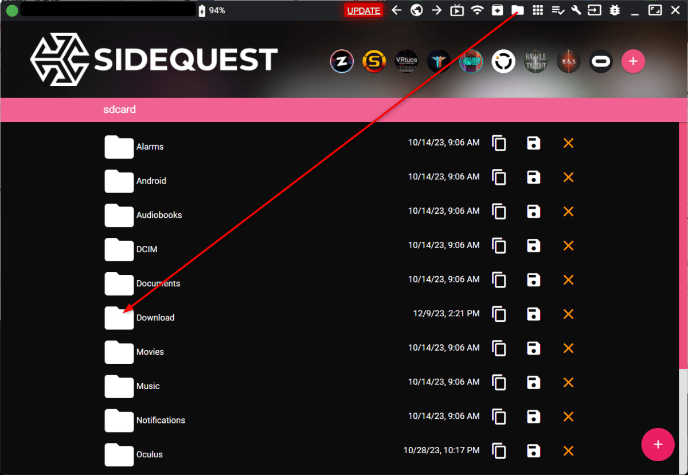Click copy icon in Audiobooks row
688x475 pixels.
pyautogui.click(x=499, y=212)
